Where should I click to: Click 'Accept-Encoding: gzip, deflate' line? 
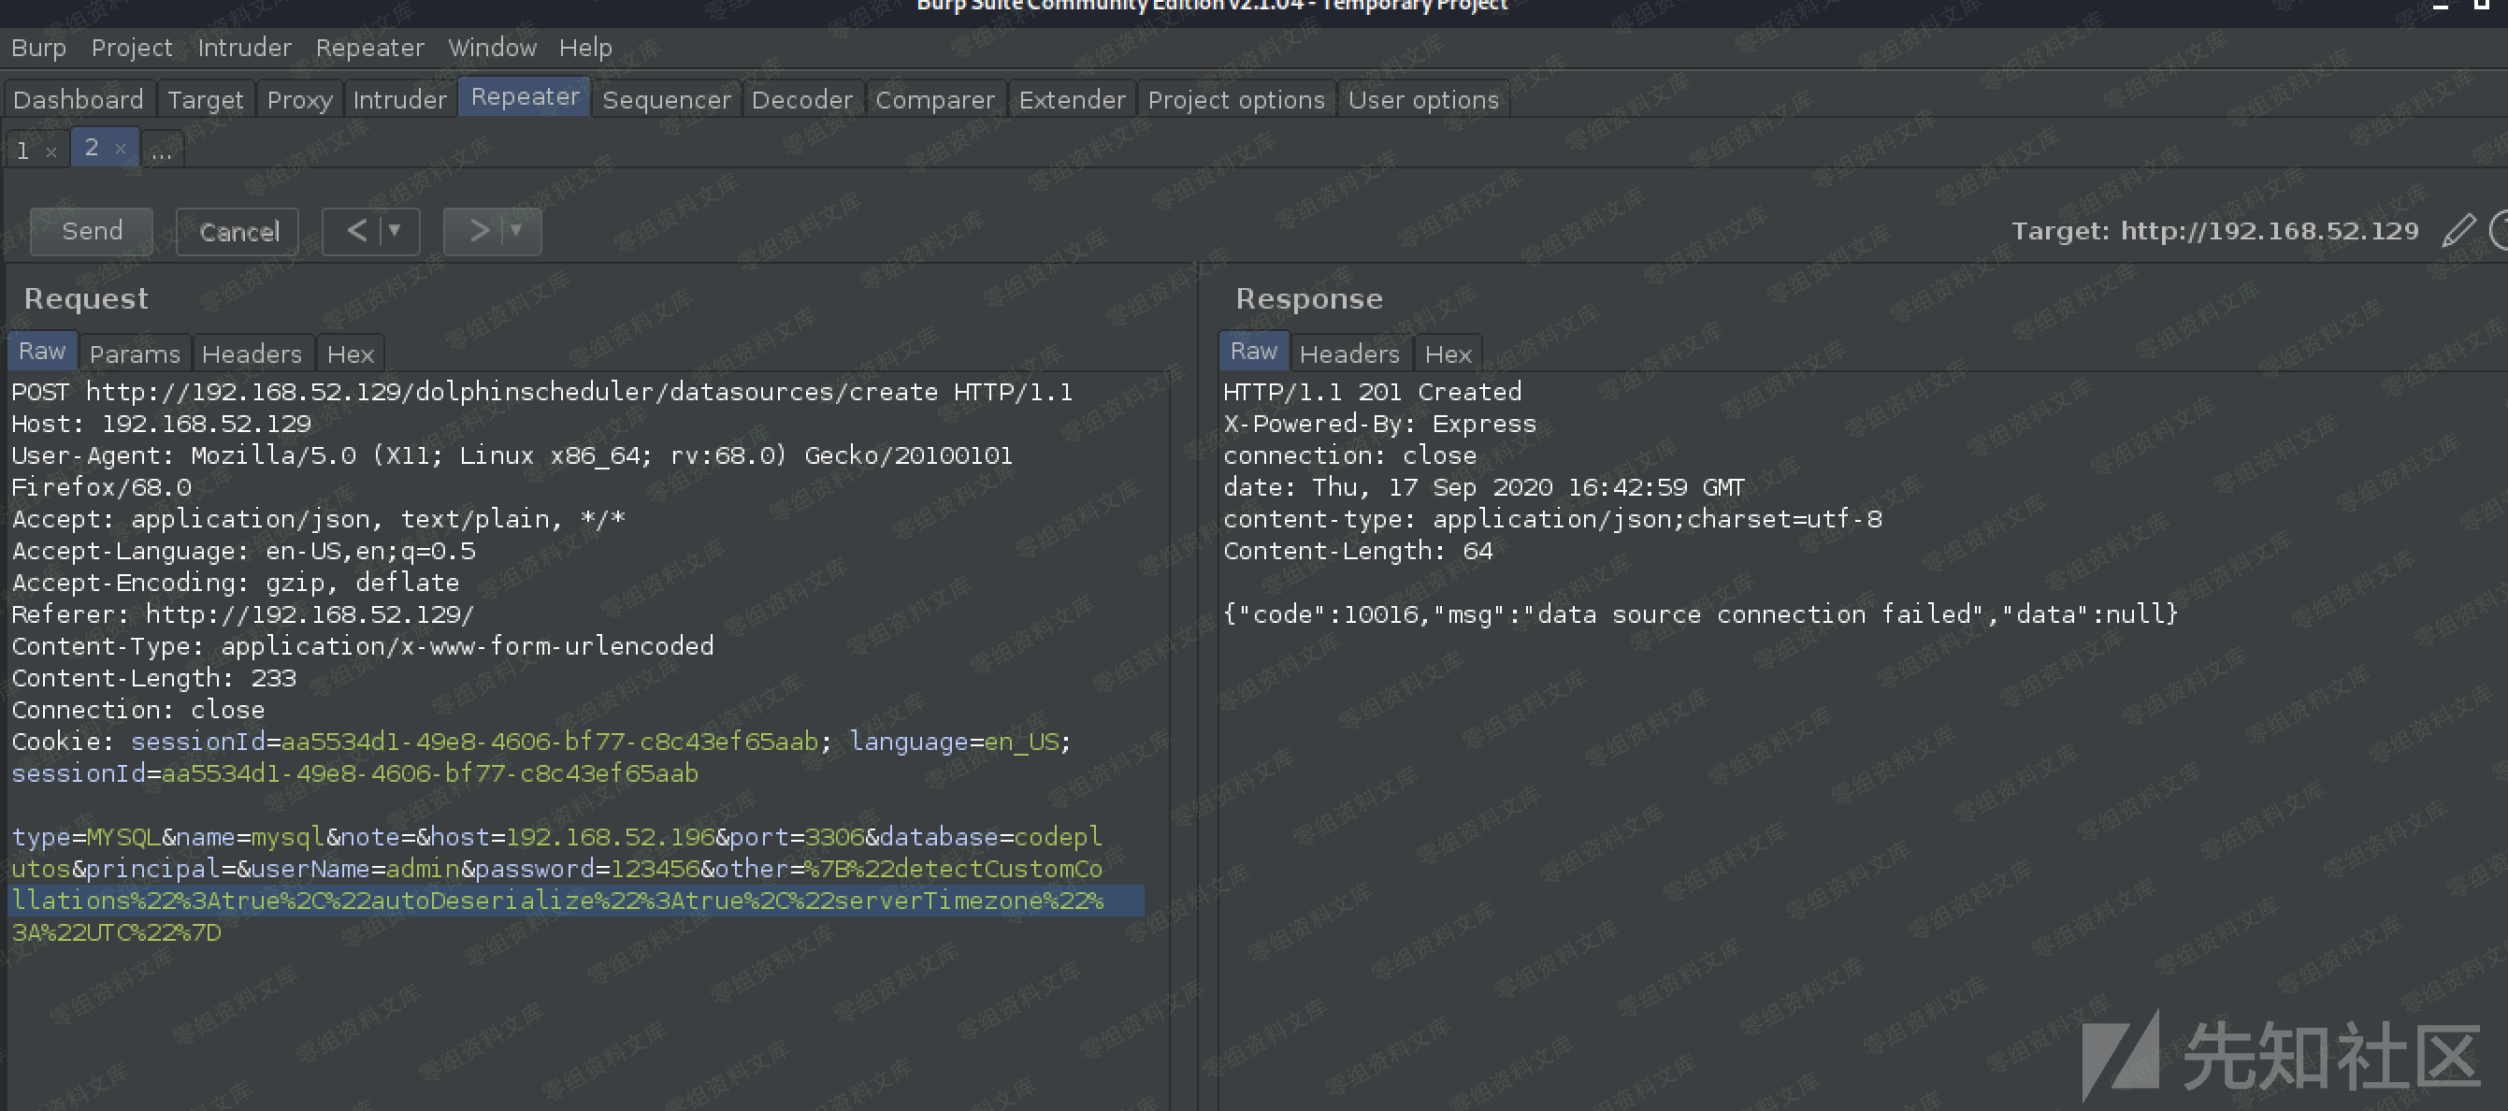[235, 583]
